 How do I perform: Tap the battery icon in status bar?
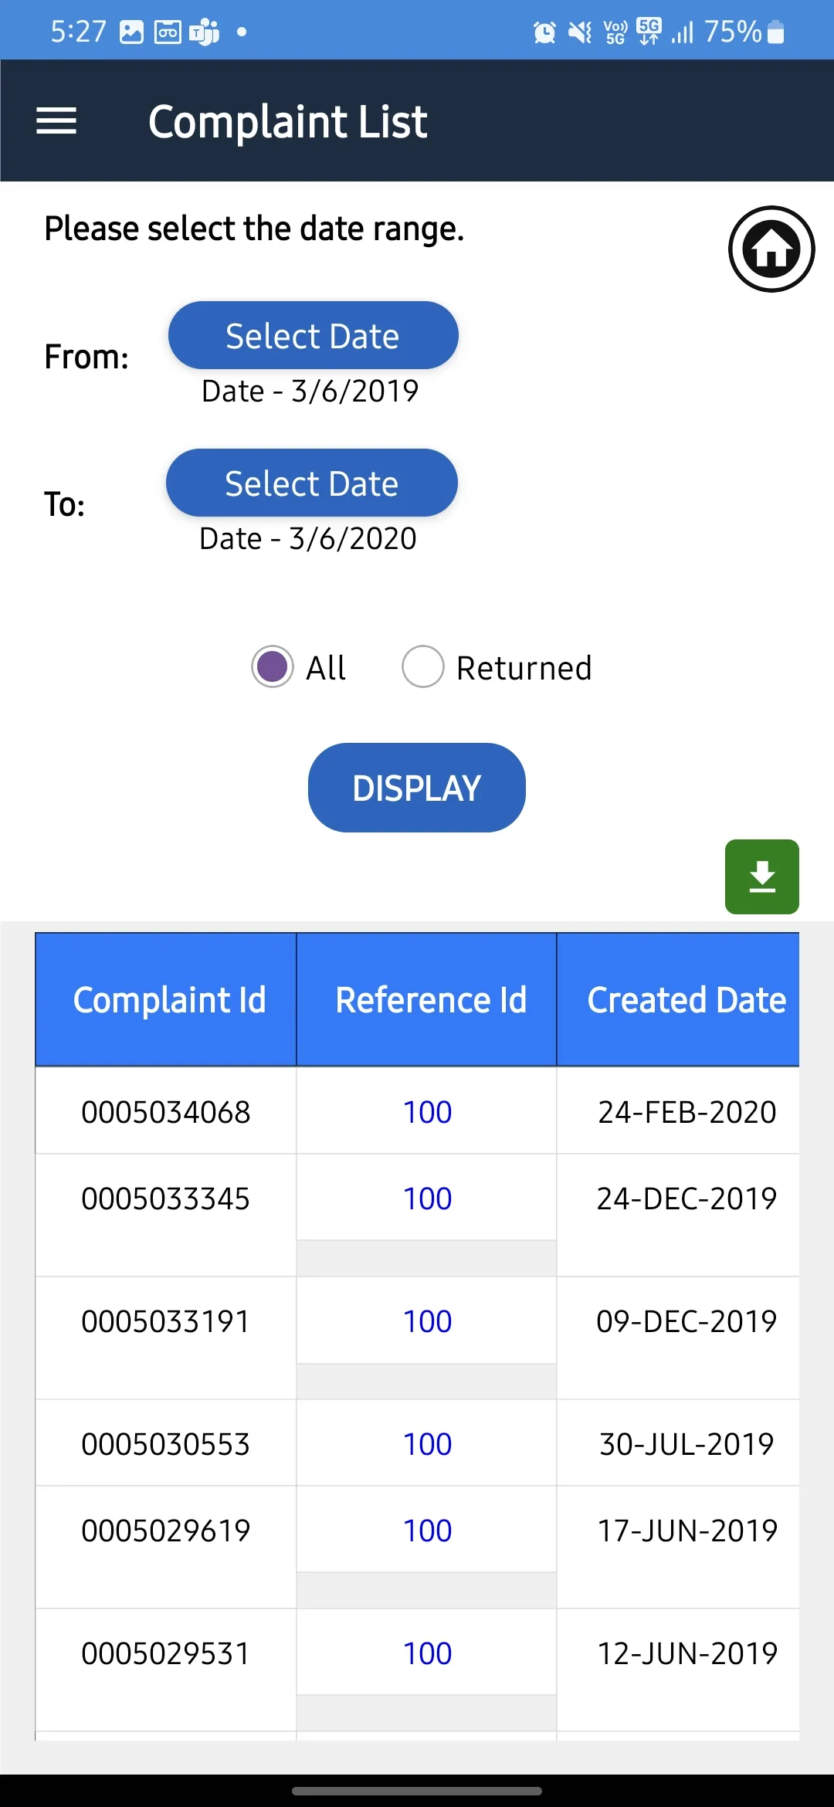pyautogui.click(x=776, y=32)
